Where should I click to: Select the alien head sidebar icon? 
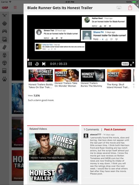tap(5, 63)
